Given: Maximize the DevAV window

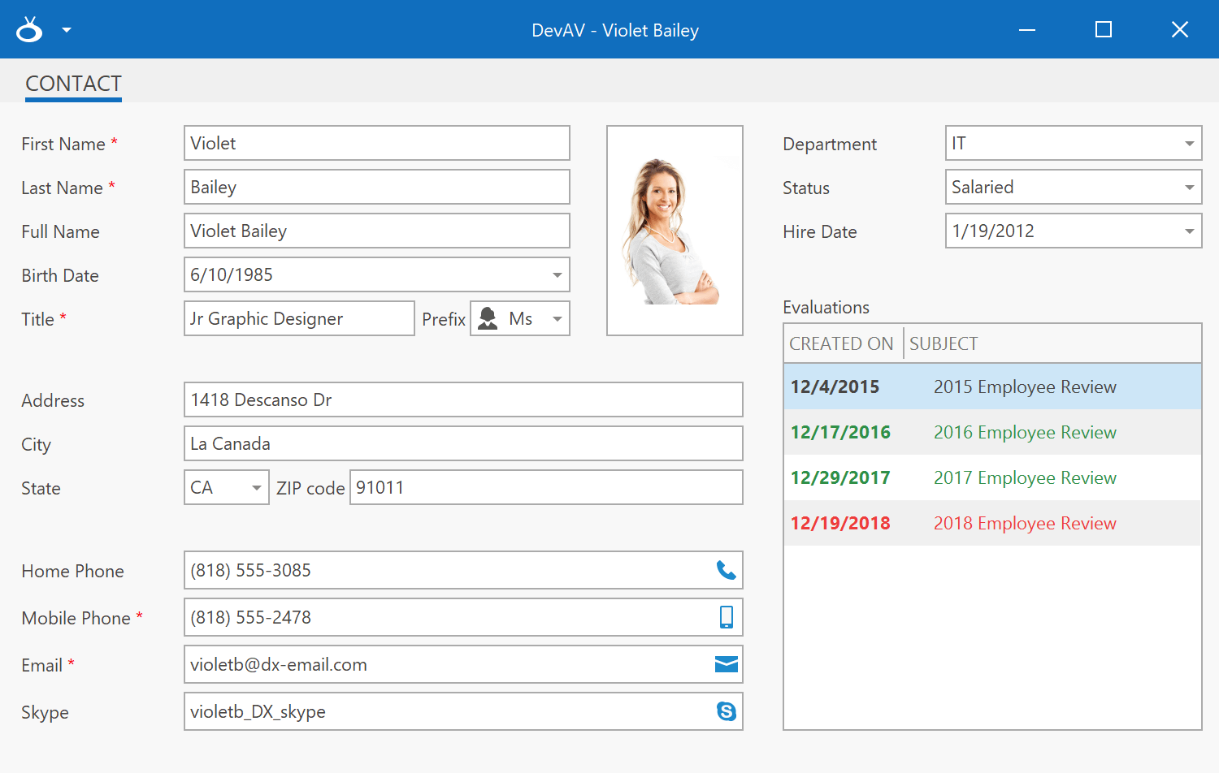Looking at the screenshot, I should [x=1103, y=30].
